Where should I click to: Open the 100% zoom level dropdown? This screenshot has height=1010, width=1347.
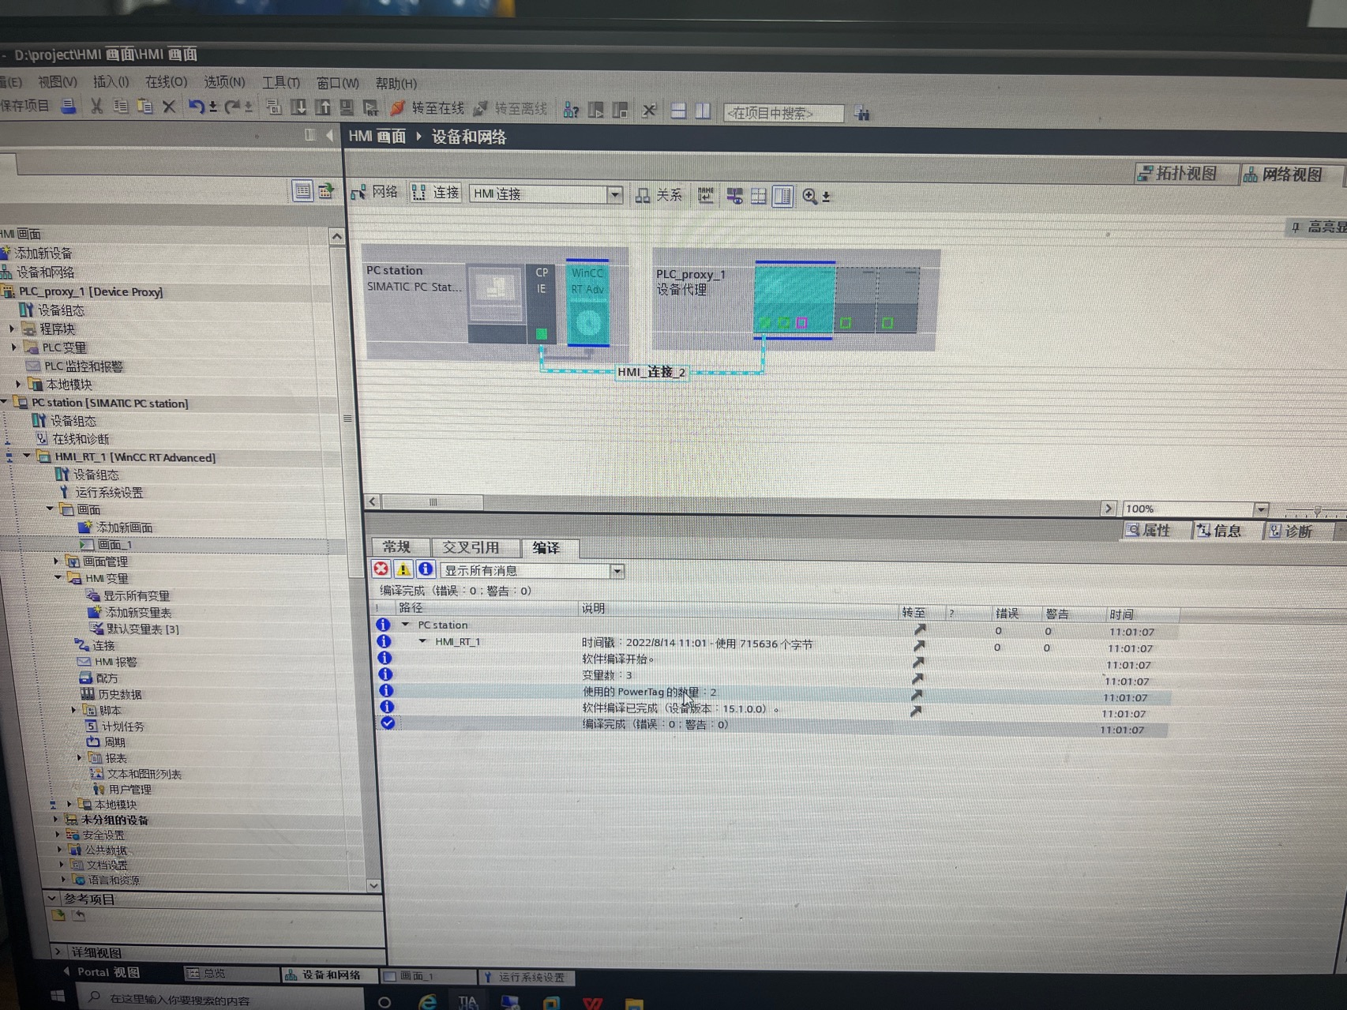click(x=1261, y=509)
